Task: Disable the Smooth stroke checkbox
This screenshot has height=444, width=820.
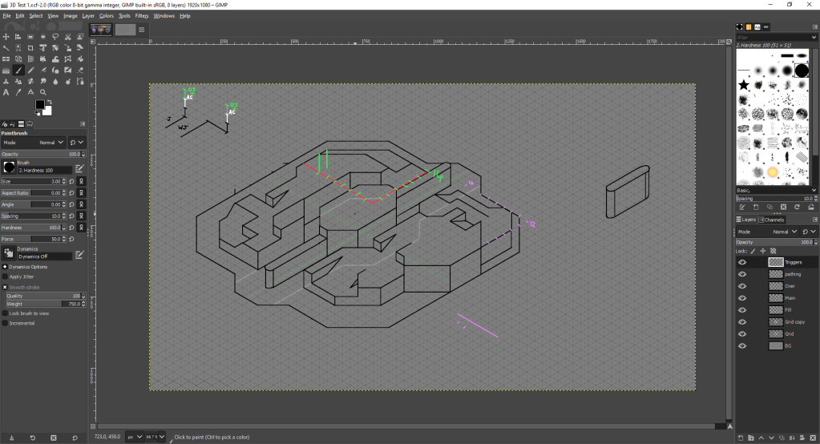Action: [x=5, y=287]
